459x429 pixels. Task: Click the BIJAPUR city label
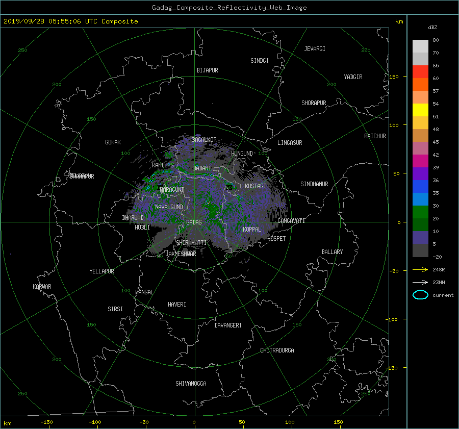tap(207, 70)
